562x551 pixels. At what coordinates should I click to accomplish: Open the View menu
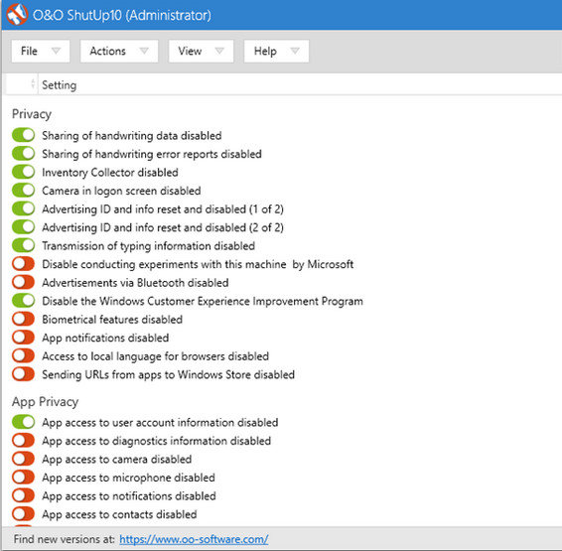point(202,52)
